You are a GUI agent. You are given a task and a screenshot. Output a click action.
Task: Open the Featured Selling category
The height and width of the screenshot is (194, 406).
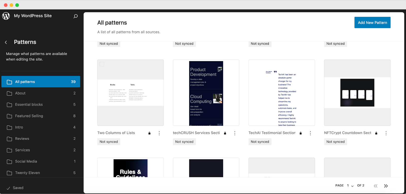[x=41, y=116]
